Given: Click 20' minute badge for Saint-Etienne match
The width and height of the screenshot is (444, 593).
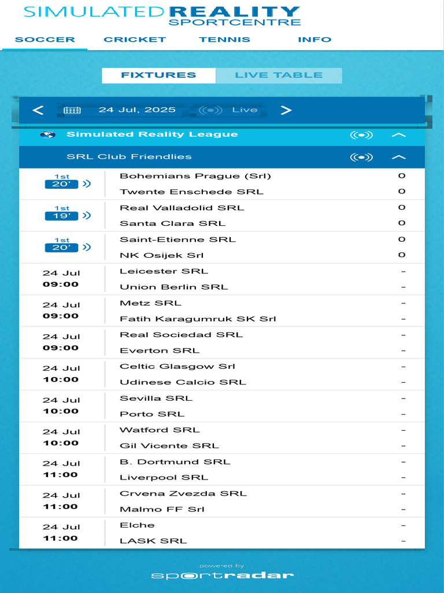Looking at the screenshot, I should coord(61,248).
